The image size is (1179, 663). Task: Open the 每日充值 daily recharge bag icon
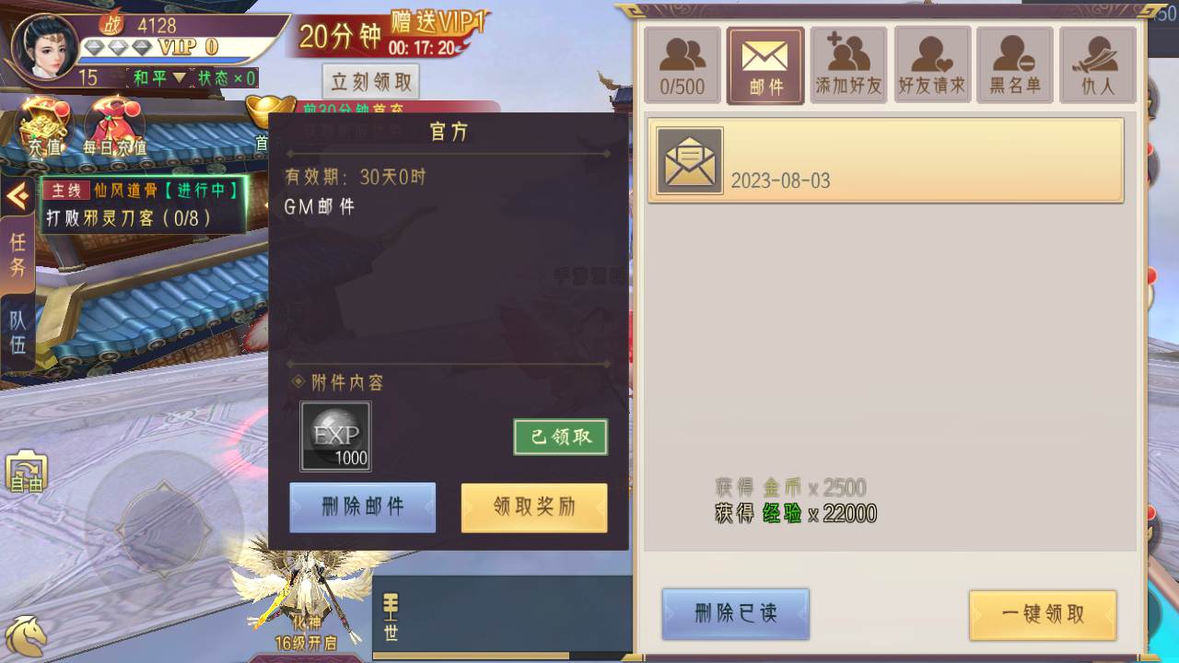coord(114,128)
